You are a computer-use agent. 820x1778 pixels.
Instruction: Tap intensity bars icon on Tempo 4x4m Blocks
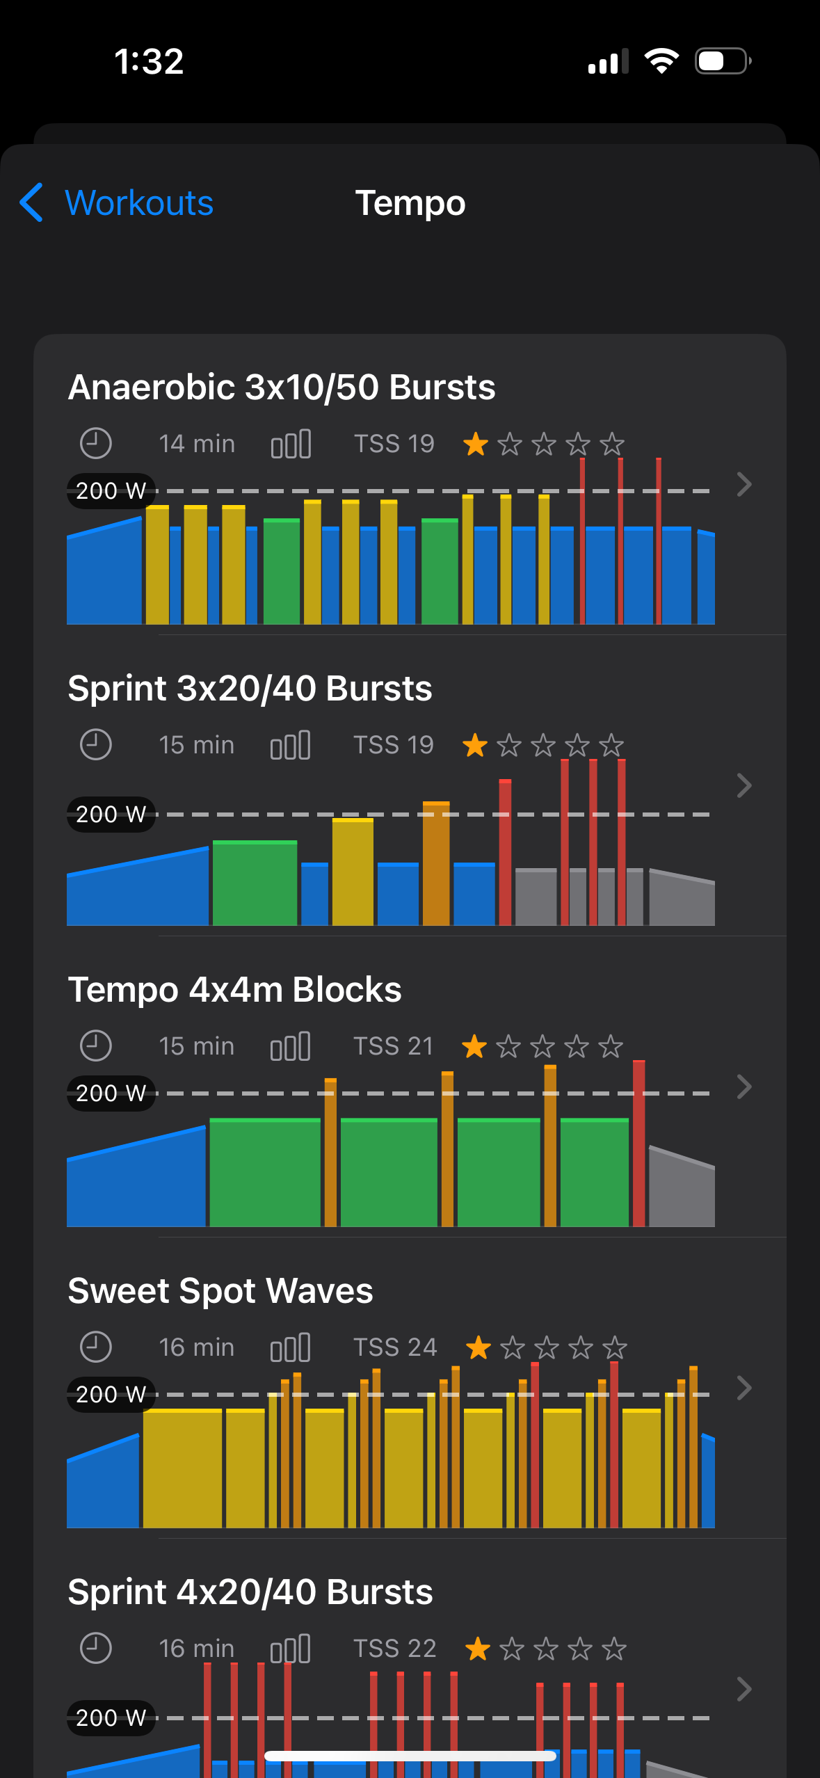point(290,1046)
